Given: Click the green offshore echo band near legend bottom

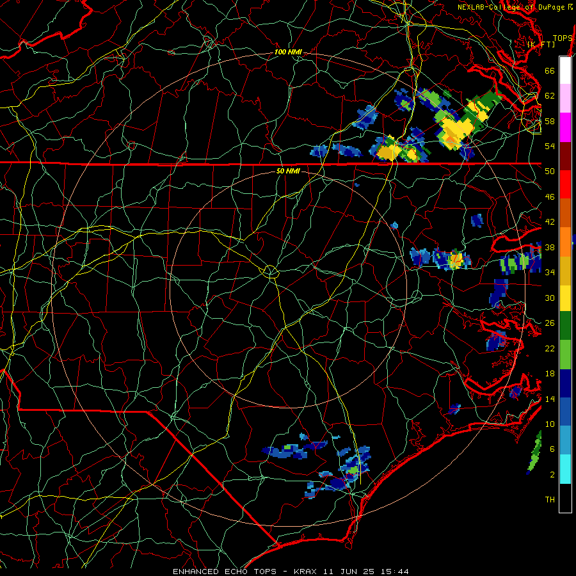Looking at the screenshot, I should (535, 452).
